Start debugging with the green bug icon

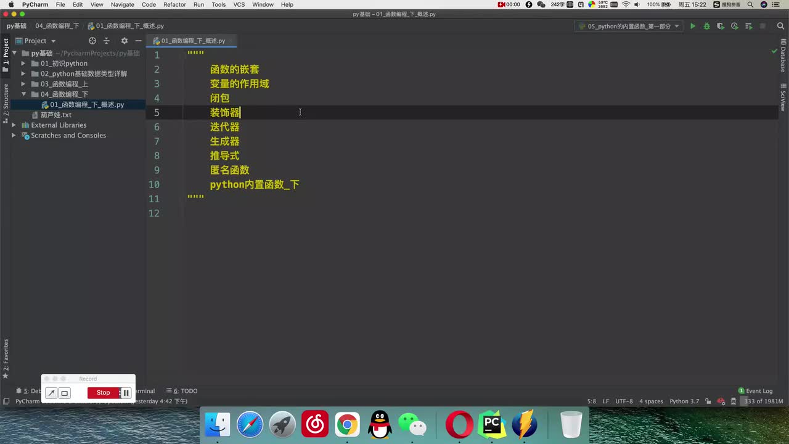click(x=706, y=27)
